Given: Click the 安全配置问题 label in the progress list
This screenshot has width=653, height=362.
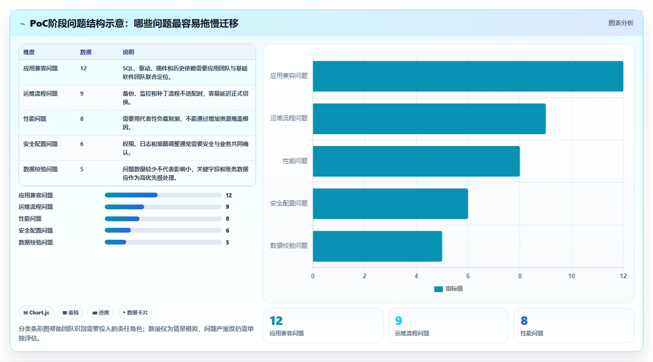Looking at the screenshot, I should pyautogui.click(x=36, y=231).
